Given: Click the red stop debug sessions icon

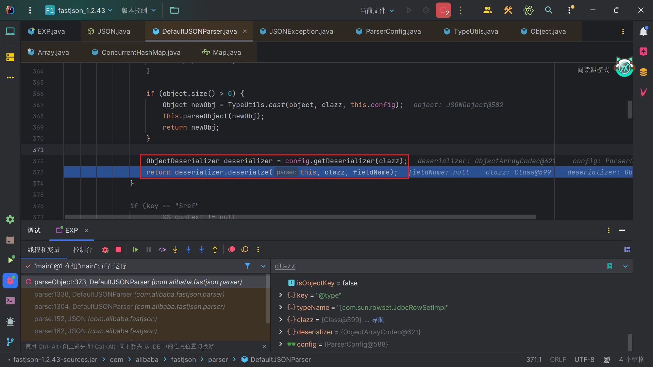Looking at the screenshot, I should click(x=443, y=10).
